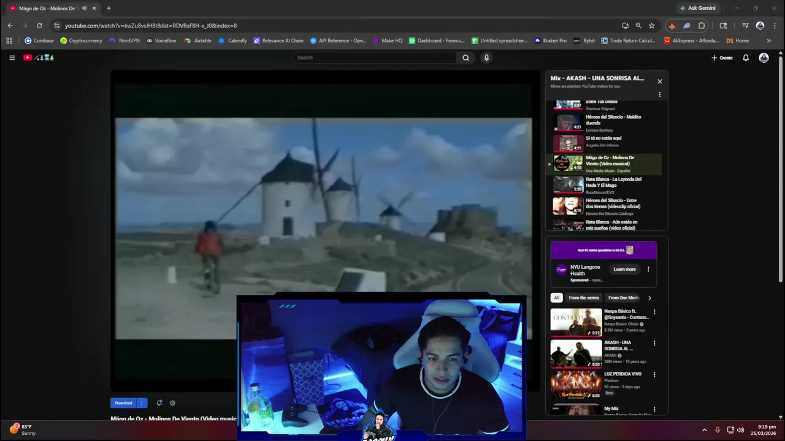Click the blue Download button

tap(124, 403)
